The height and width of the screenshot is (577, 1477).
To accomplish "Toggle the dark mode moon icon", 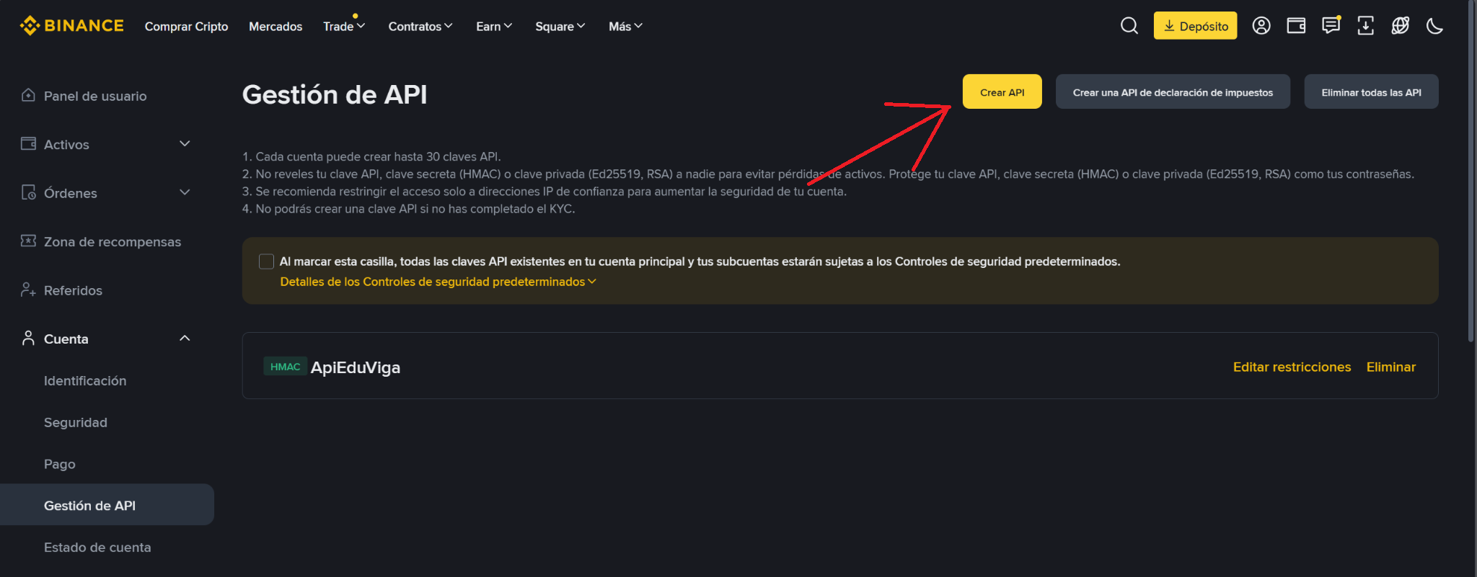I will point(1434,26).
